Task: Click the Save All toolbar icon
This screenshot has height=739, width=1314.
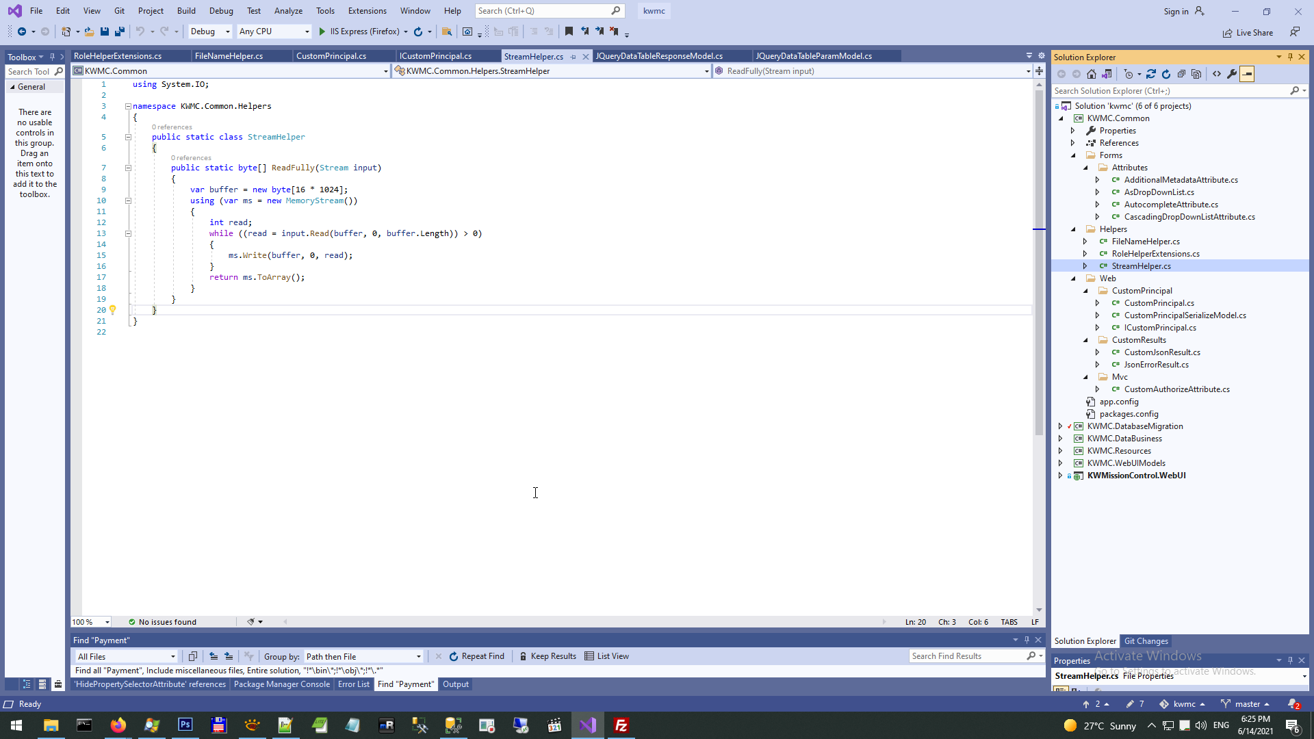Action: [120, 31]
